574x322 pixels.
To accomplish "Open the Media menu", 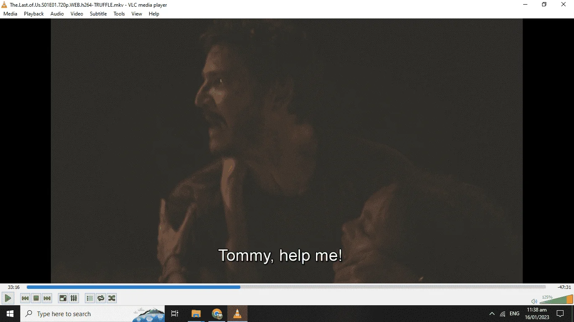I will click(x=11, y=14).
